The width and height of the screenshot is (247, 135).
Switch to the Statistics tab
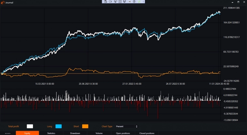(51, 133)
